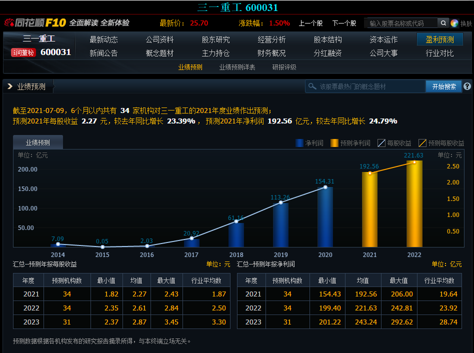Open 分红融资 menu item

[x=327, y=53]
